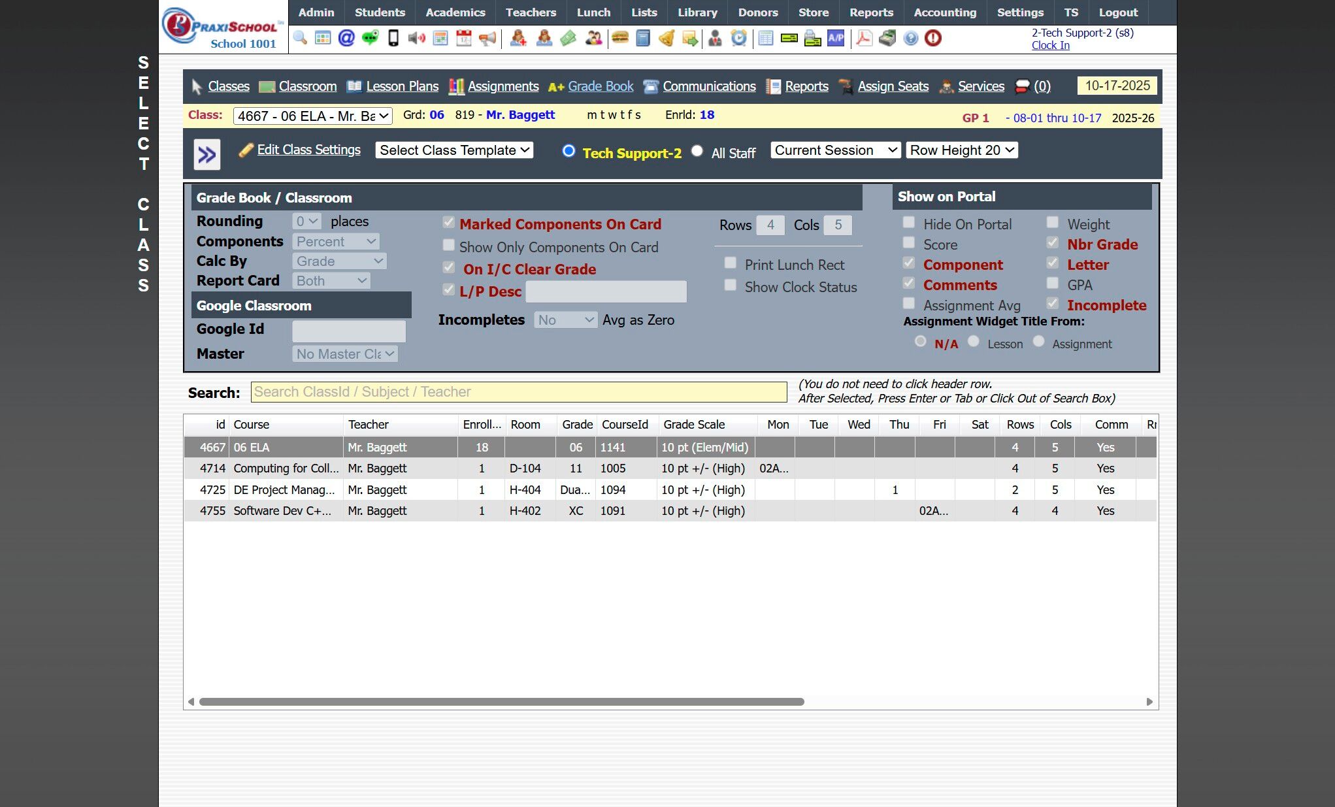Click the Clock In link
This screenshot has height=807, width=1335.
point(1050,45)
